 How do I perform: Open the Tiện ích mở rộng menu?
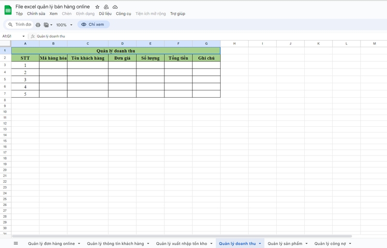(x=150, y=14)
